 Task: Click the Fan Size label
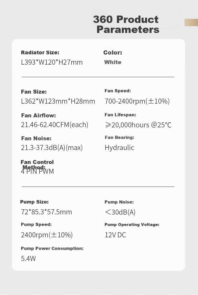point(34,92)
